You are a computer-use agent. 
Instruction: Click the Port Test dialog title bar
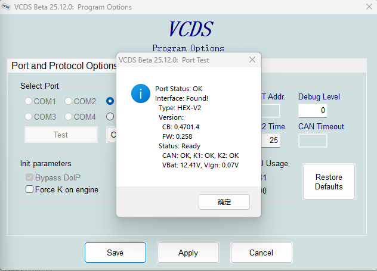coord(179,60)
